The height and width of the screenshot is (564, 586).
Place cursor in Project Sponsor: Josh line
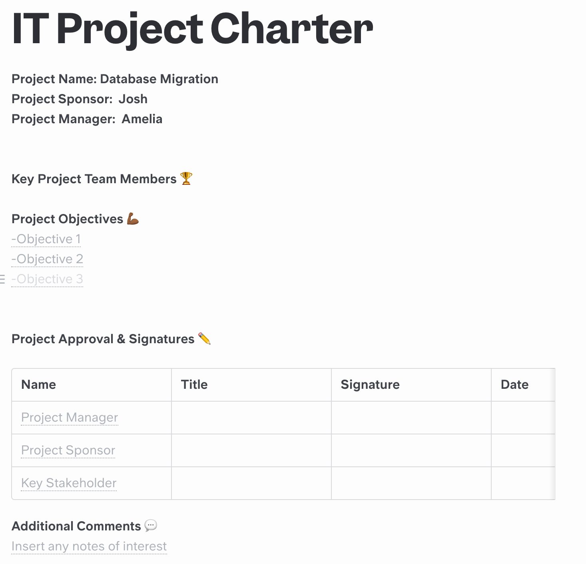point(80,99)
